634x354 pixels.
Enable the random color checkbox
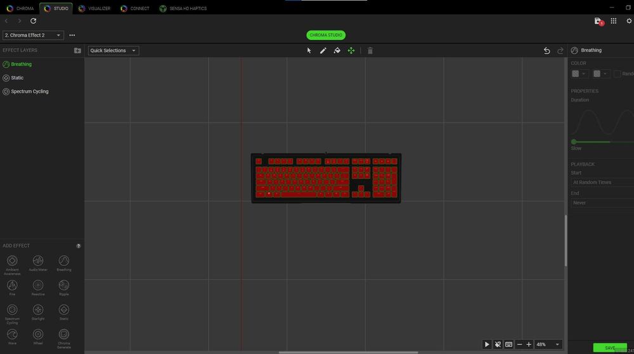point(617,74)
